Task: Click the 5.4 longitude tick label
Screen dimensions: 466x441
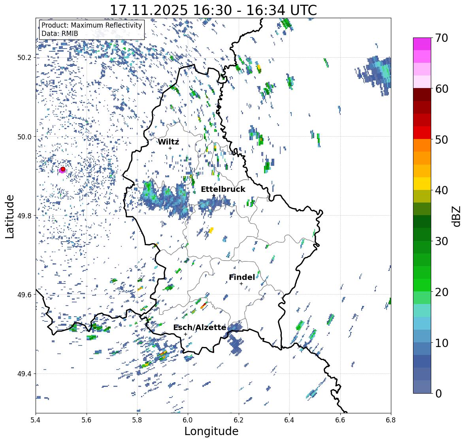Action: (x=36, y=420)
